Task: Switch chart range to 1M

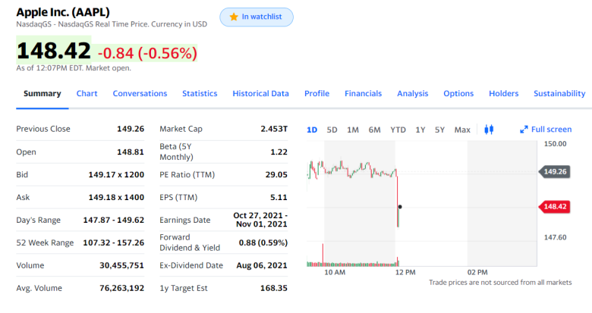Action: pos(353,130)
